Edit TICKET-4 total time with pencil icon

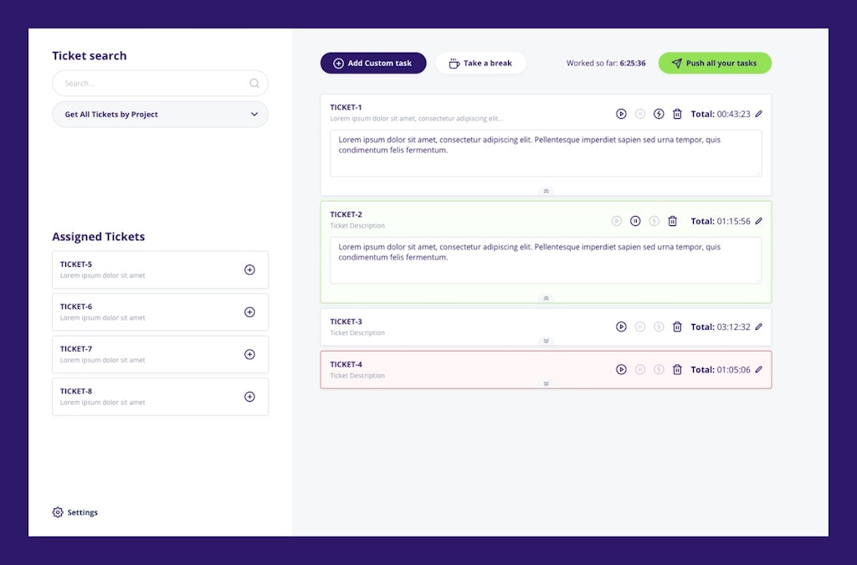[758, 369]
